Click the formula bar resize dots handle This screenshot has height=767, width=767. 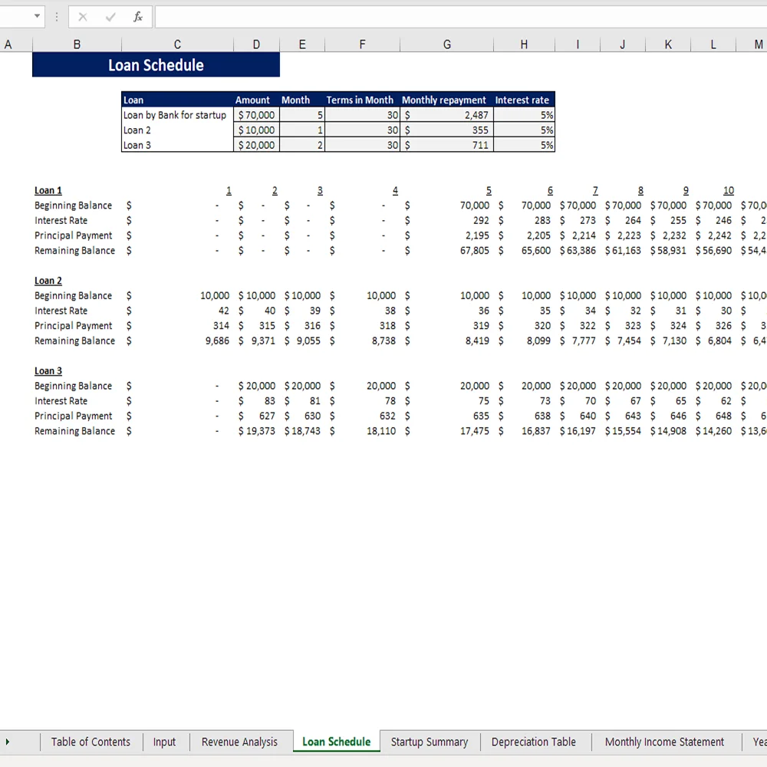pyautogui.click(x=56, y=17)
